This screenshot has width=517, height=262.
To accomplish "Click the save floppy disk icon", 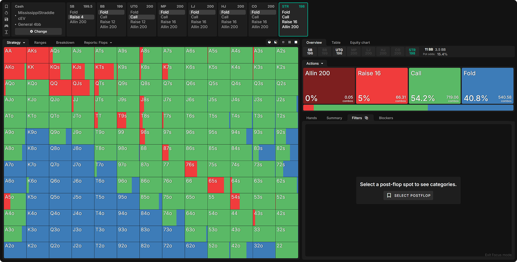I will coord(6,19).
